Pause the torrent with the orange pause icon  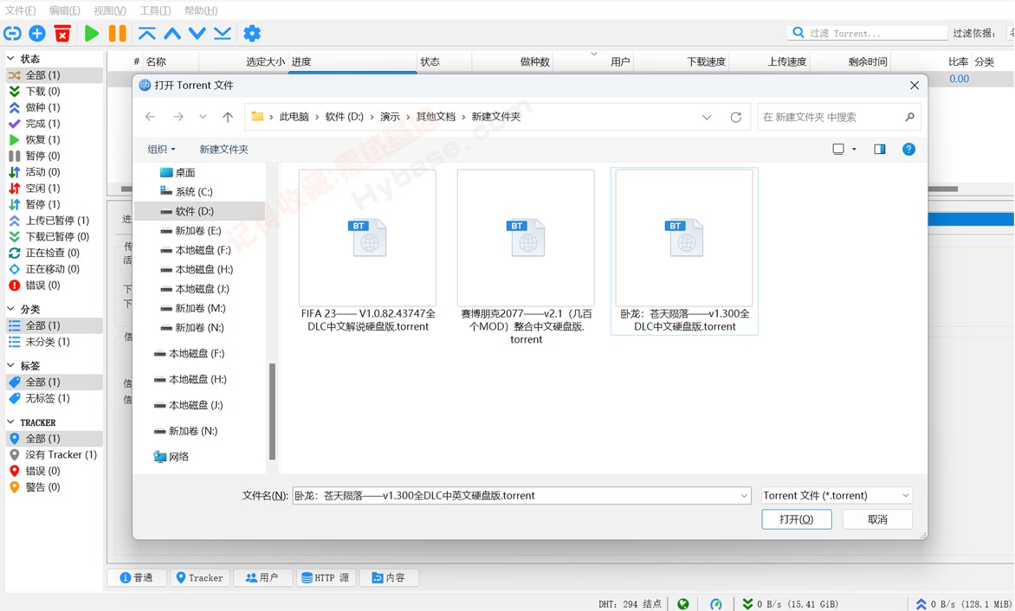(116, 33)
